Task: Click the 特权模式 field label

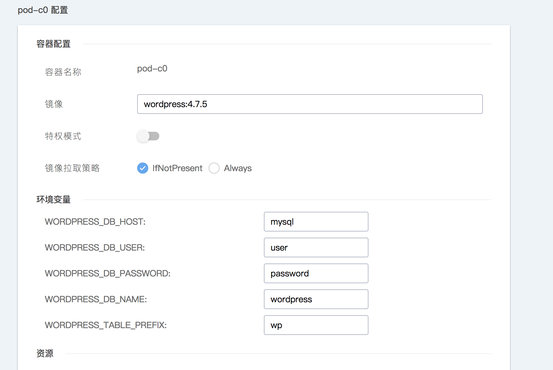Action: click(x=63, y=136)
